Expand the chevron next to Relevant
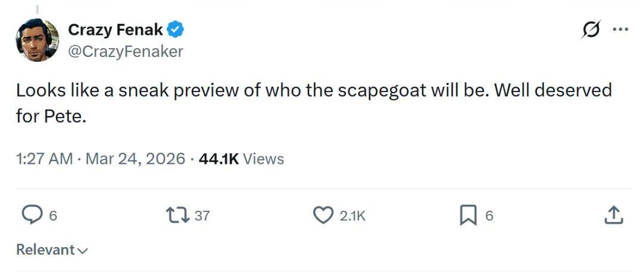 (83, 251)
